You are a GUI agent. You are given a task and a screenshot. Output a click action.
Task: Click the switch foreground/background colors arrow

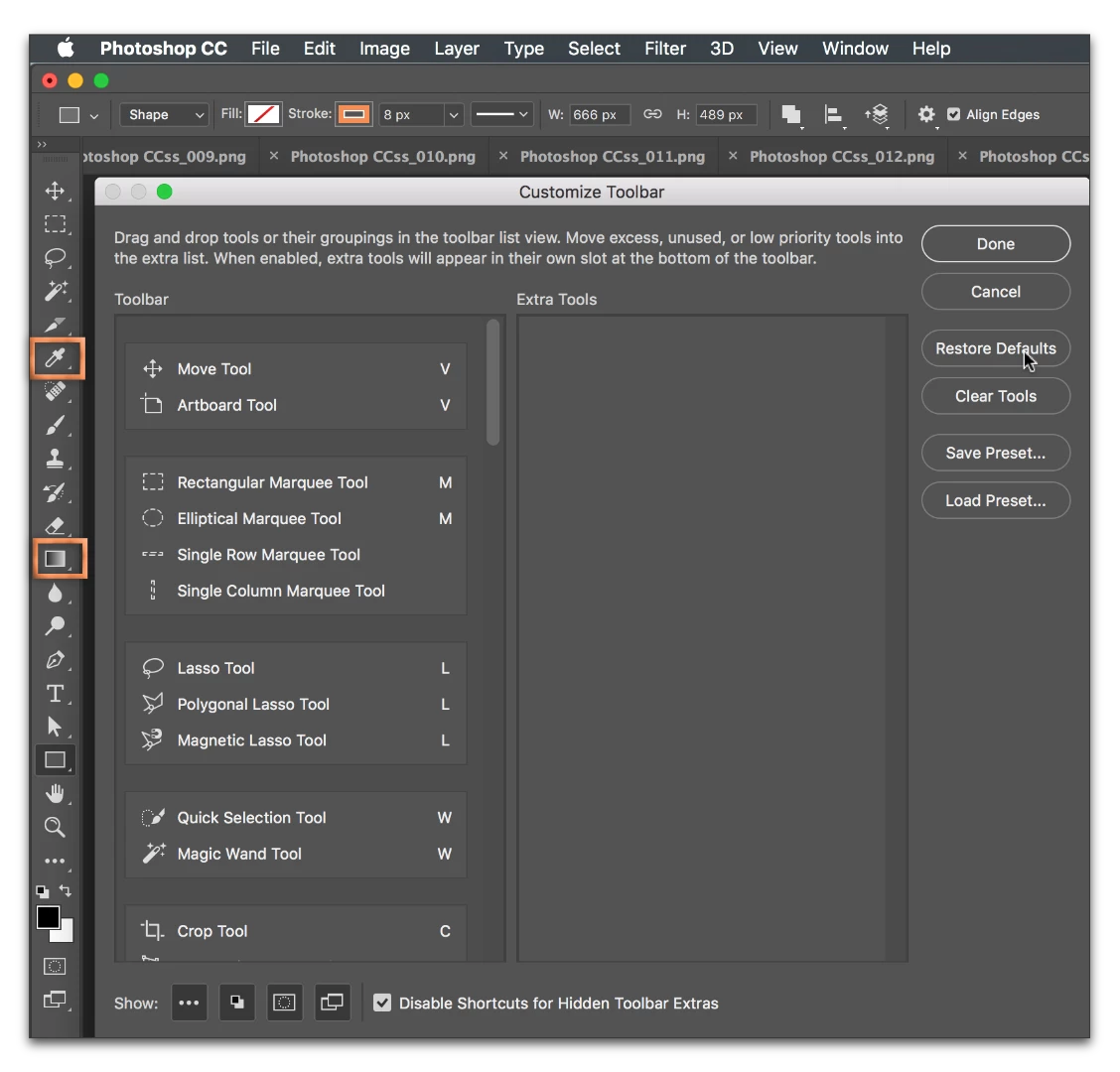point(65,890)
